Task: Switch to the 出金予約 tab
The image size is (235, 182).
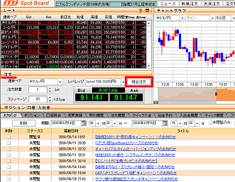Action: [x=165, y=115]
